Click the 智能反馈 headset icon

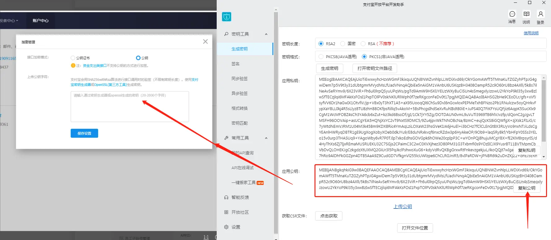[226, 197]
